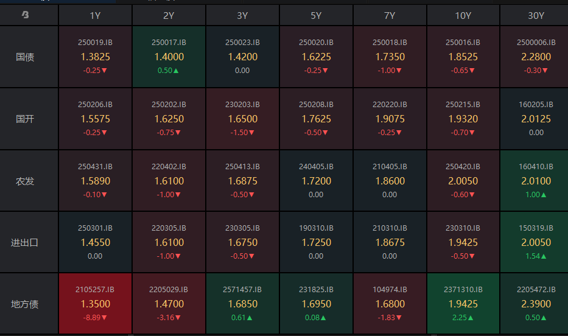The image size is (568, 336).
Task: Select the 2500006.IB 30Y treasury cell
Action: (x=536, y=57)
